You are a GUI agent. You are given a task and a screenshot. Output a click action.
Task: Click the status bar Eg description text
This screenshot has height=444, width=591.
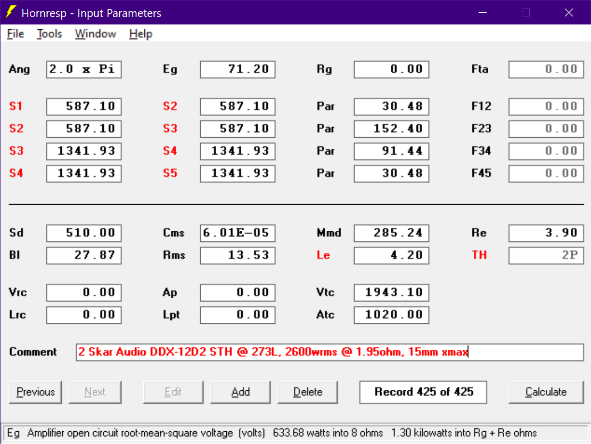click(x=272, y=433)
